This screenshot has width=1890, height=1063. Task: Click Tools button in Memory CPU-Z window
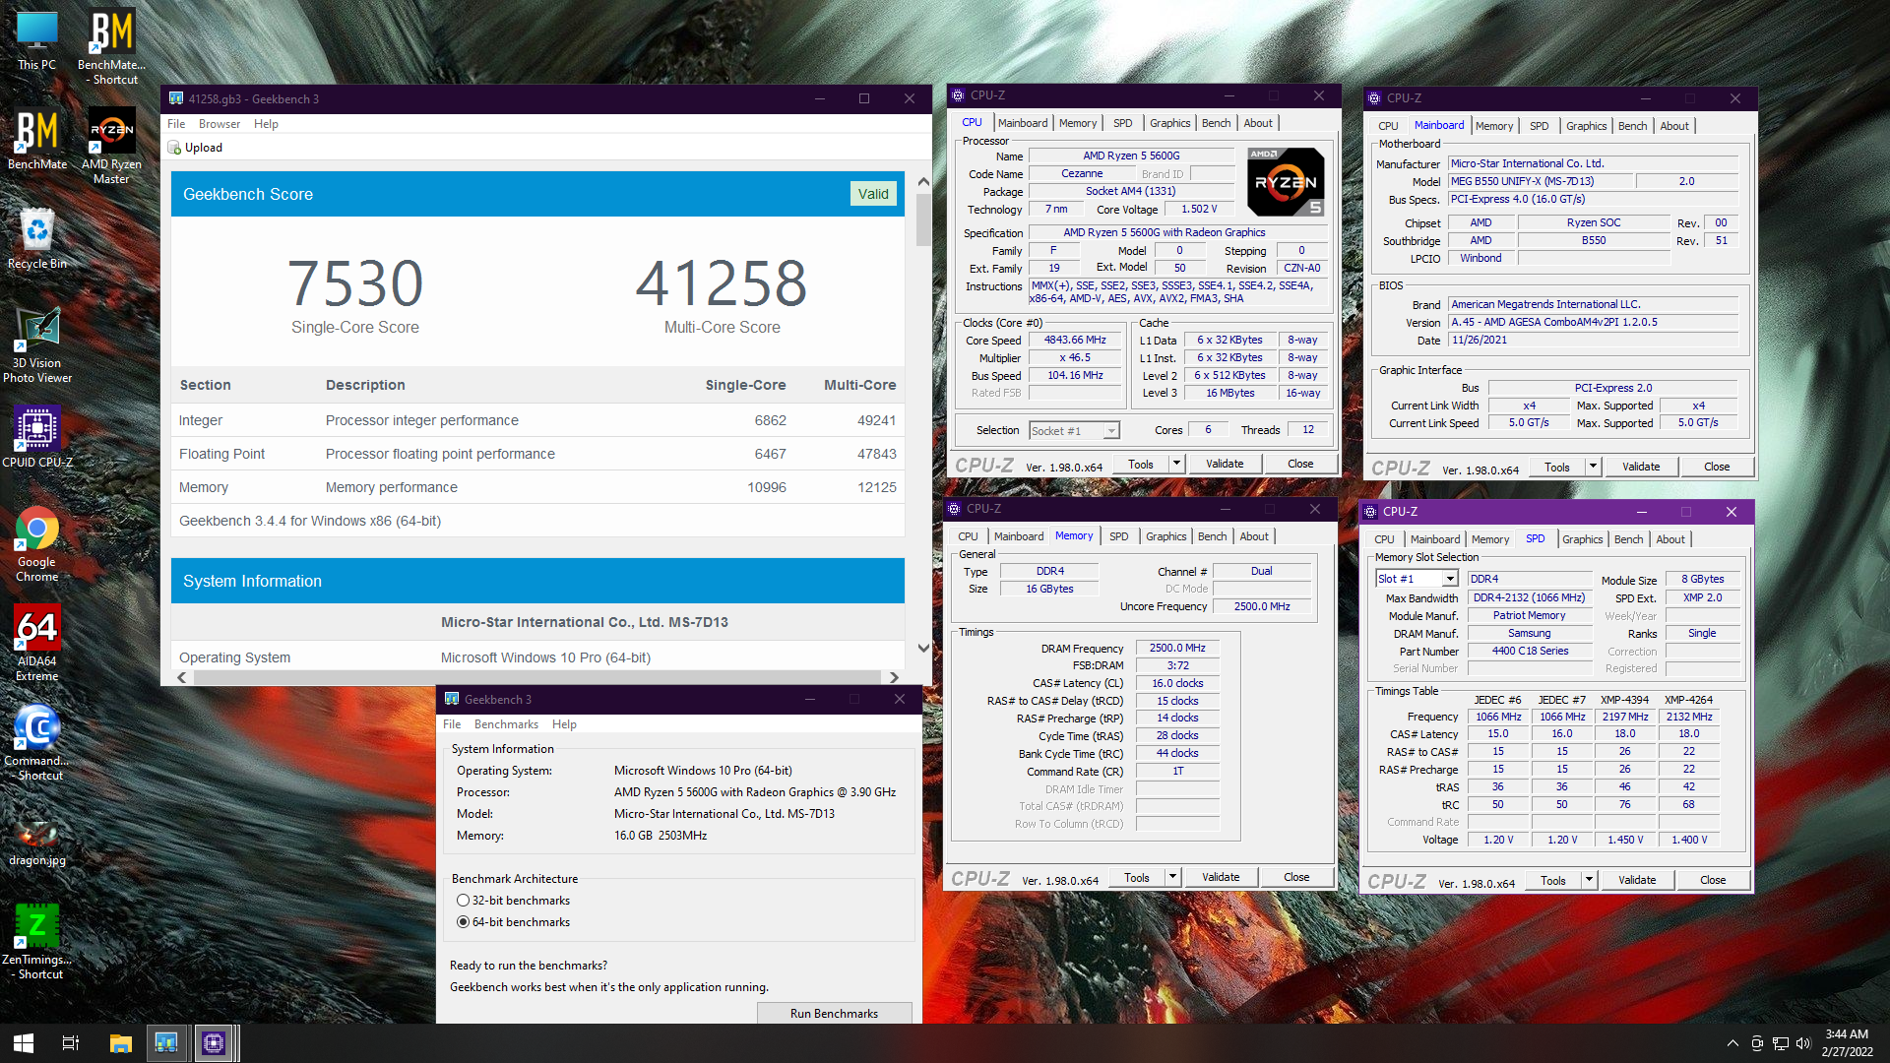[x=1137, y=877]
